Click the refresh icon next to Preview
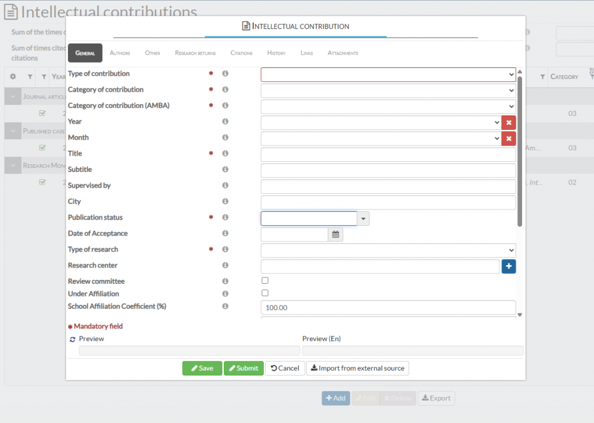 tap(73, 339)
